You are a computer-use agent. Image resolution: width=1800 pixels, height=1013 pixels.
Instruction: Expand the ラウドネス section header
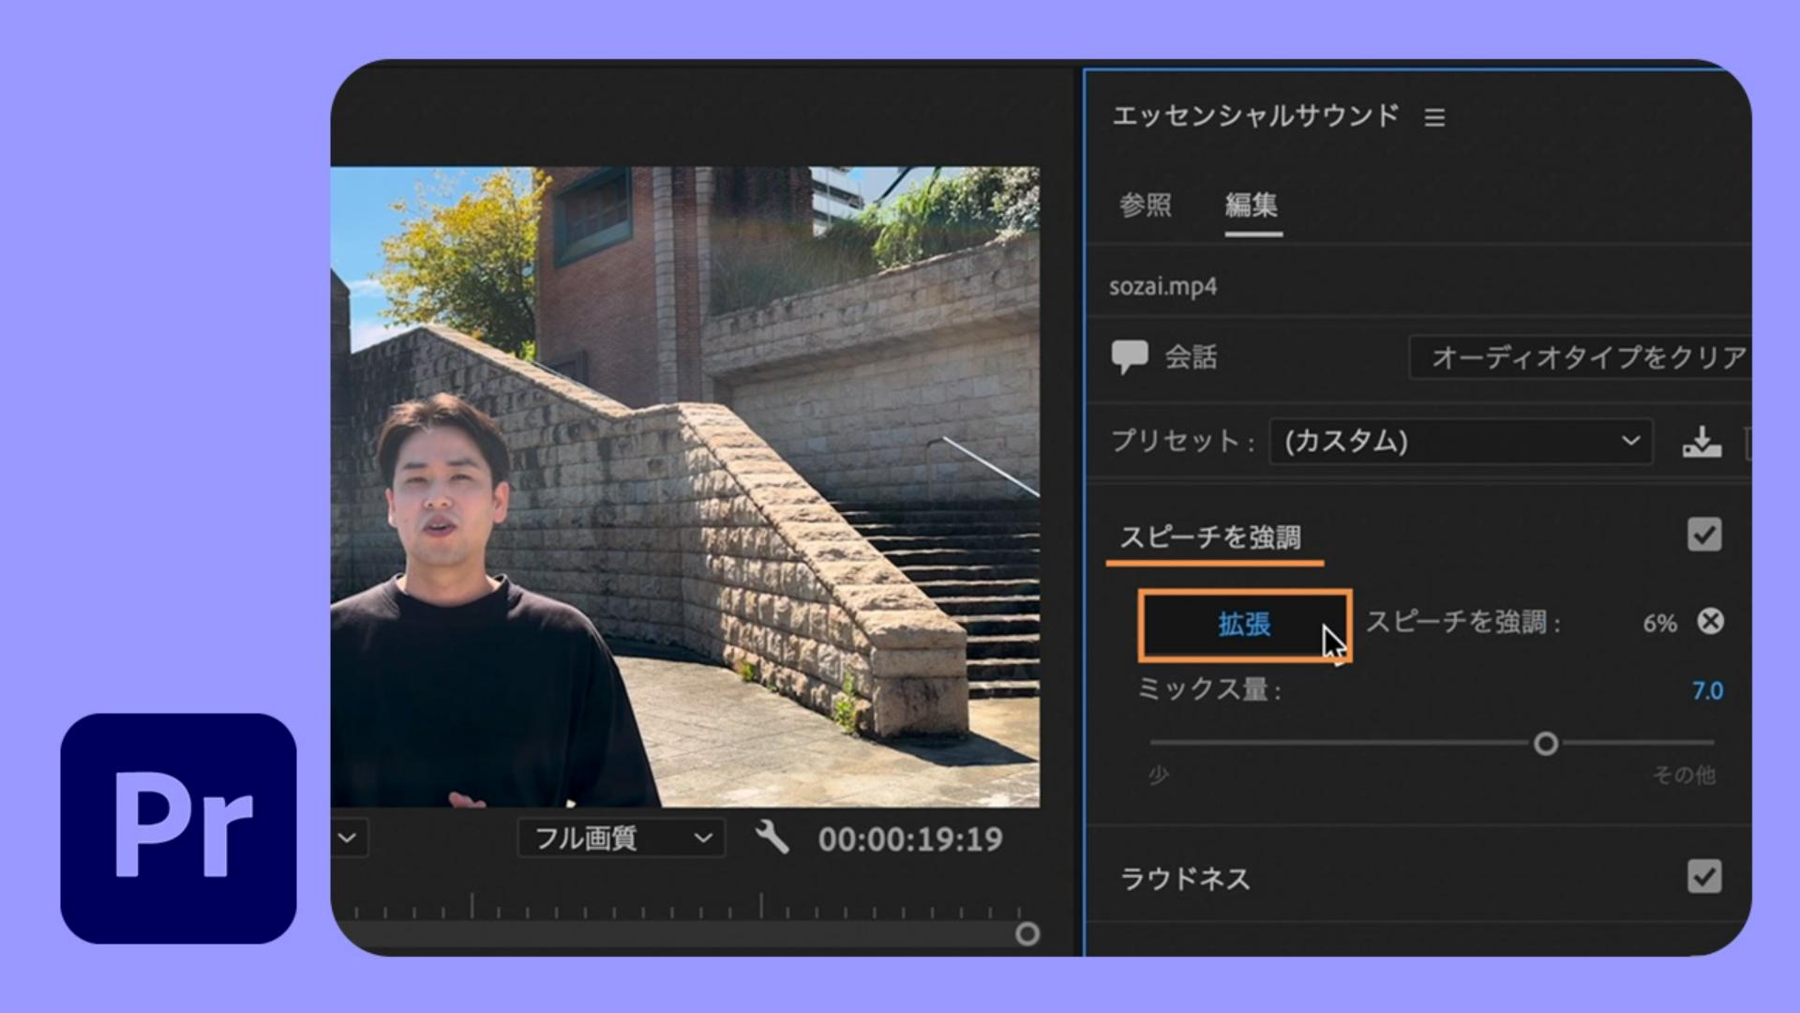1185,880
